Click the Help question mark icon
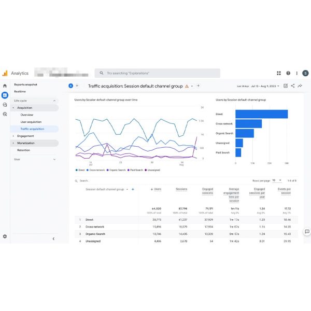 (x=288, y=74)
